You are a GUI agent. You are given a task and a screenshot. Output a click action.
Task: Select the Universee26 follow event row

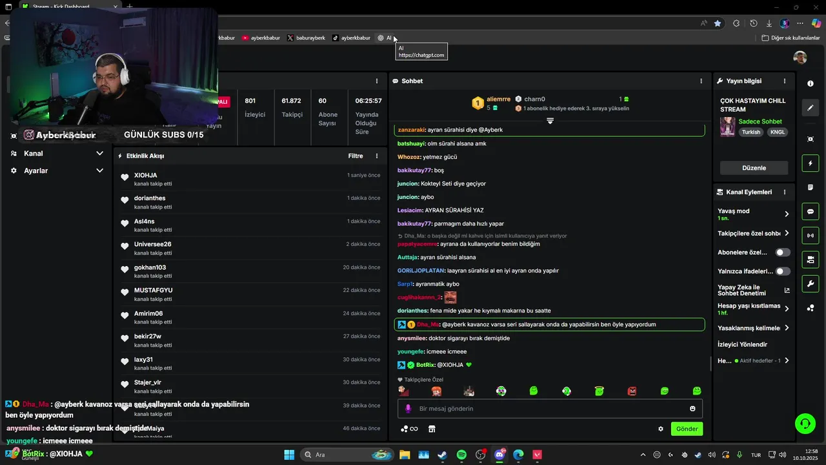[251, 248]
